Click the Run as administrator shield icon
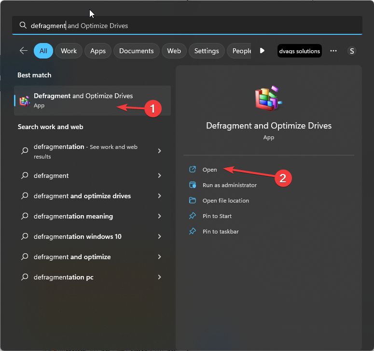Screen dimensions: 374x351 193,185
